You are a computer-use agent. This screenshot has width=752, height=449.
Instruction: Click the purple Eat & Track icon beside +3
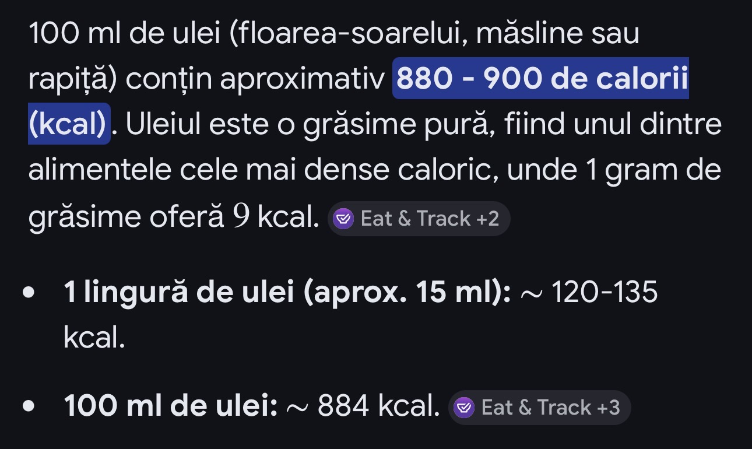click(x=464, y=407)
